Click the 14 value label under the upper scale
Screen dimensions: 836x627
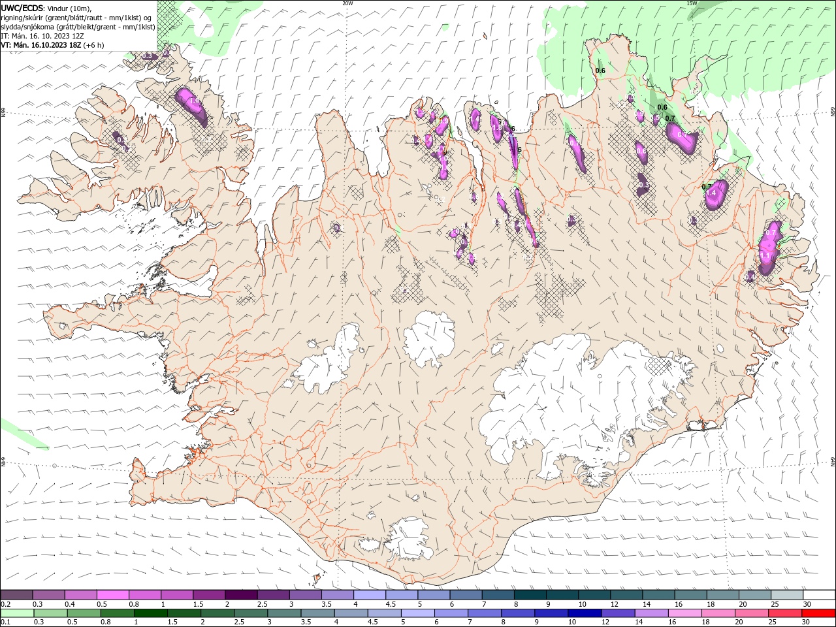[647, 604]
